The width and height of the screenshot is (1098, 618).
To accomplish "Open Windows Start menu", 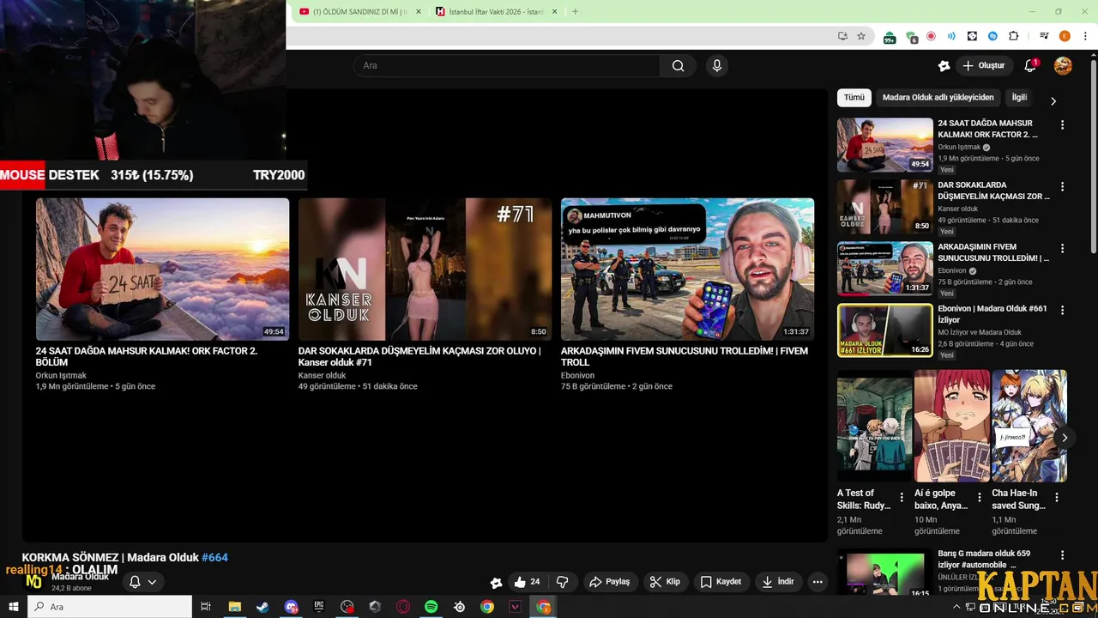I will point(13,607).
